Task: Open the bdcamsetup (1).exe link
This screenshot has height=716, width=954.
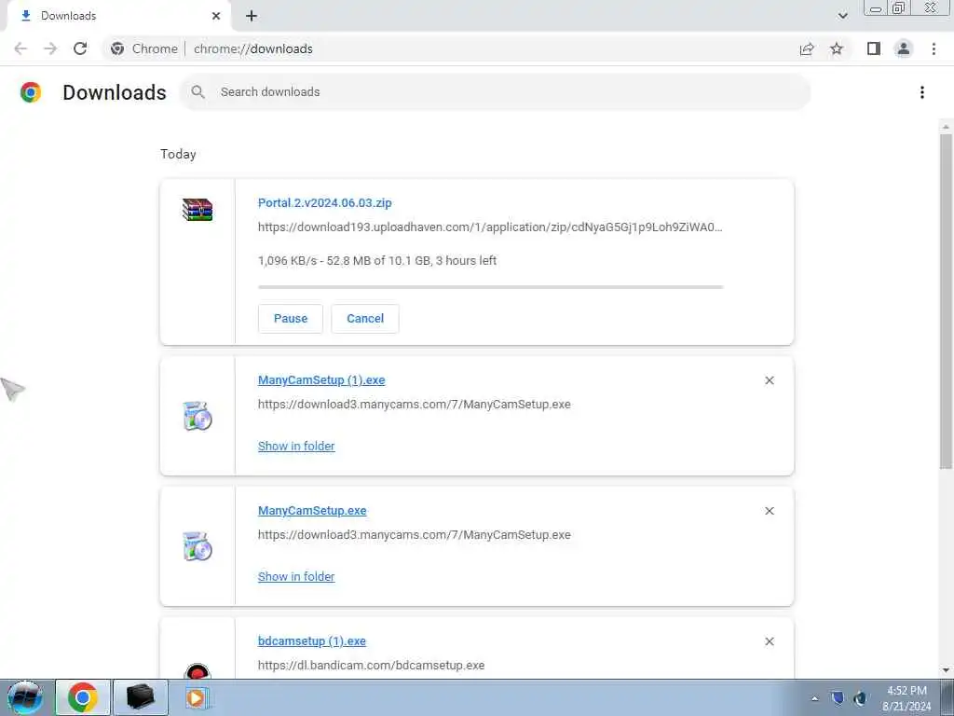Action: (311, 641)
